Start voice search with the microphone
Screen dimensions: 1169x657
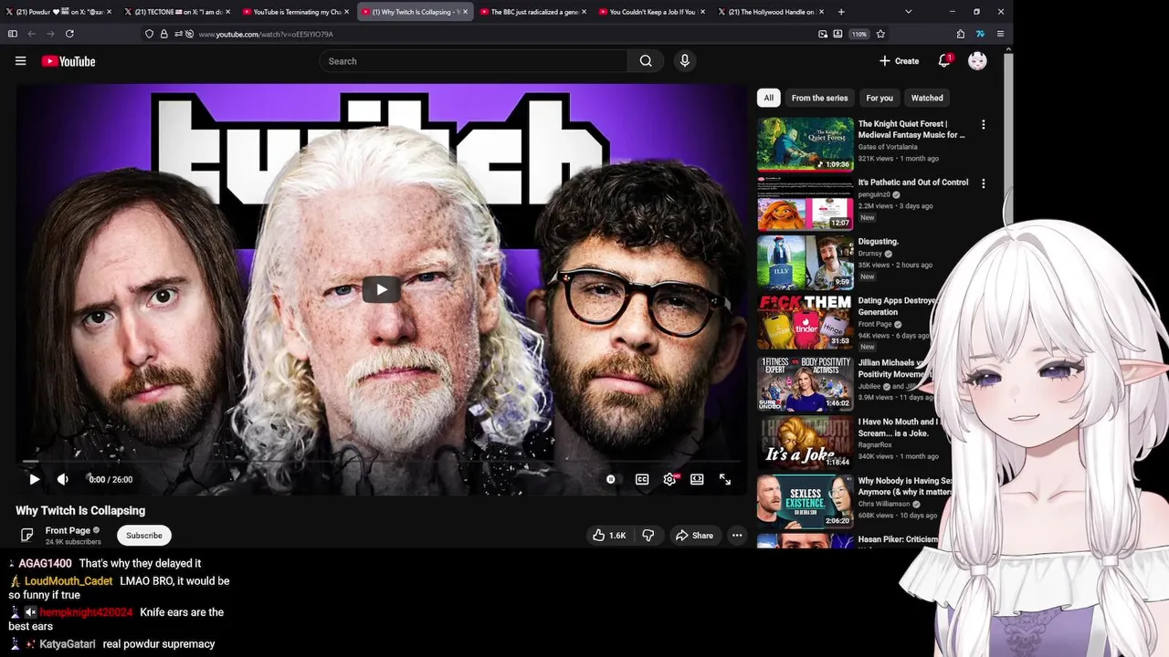[x=685, y=61]
